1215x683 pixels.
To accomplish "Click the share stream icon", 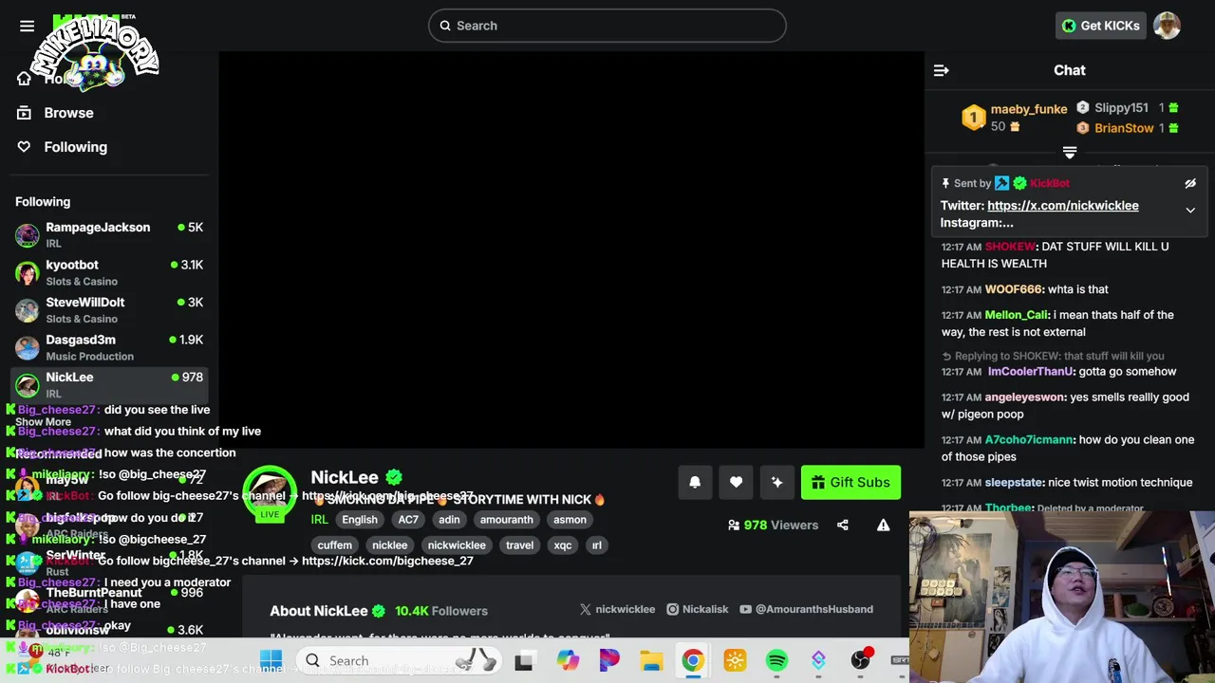I will click(x=843, y=525).
